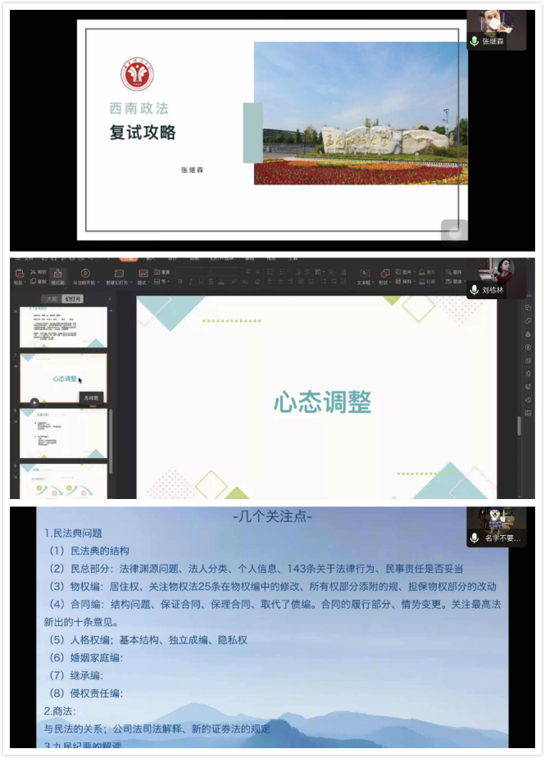Click the Paste (粘贴) clipboard icon
This screenshot has height=758, width=545.
(18, 275)
